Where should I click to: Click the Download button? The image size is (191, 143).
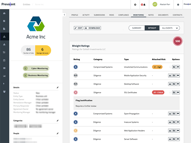(93, 28)
